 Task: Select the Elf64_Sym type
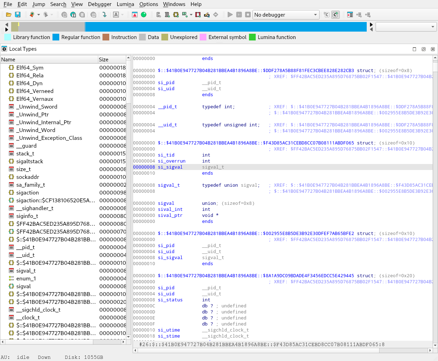coord(63,67)
